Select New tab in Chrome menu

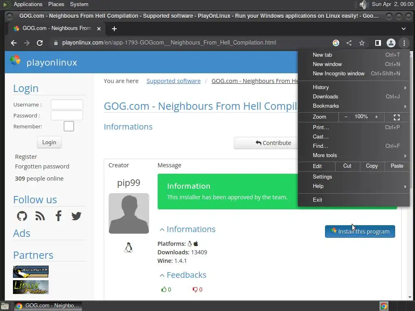coord(354,55)
